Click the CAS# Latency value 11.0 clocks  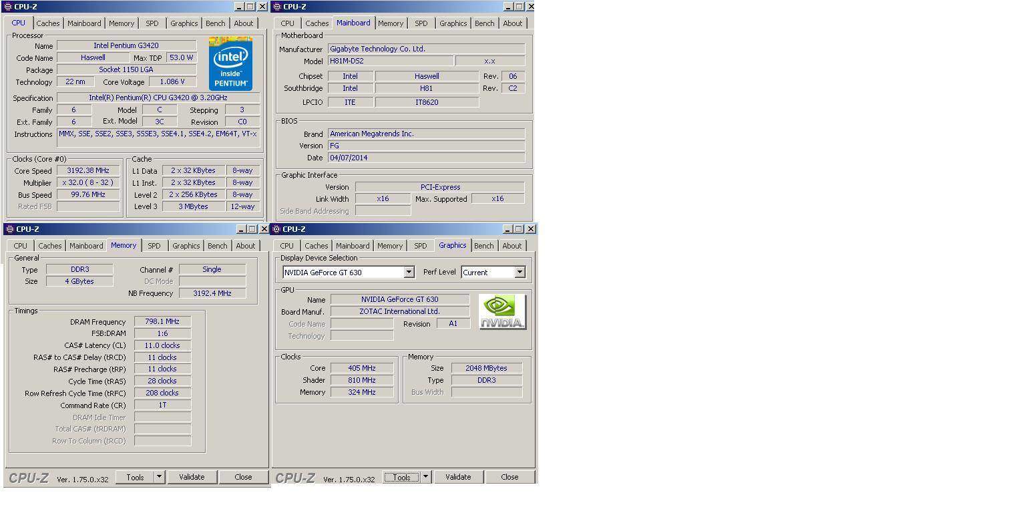[162, 345]
